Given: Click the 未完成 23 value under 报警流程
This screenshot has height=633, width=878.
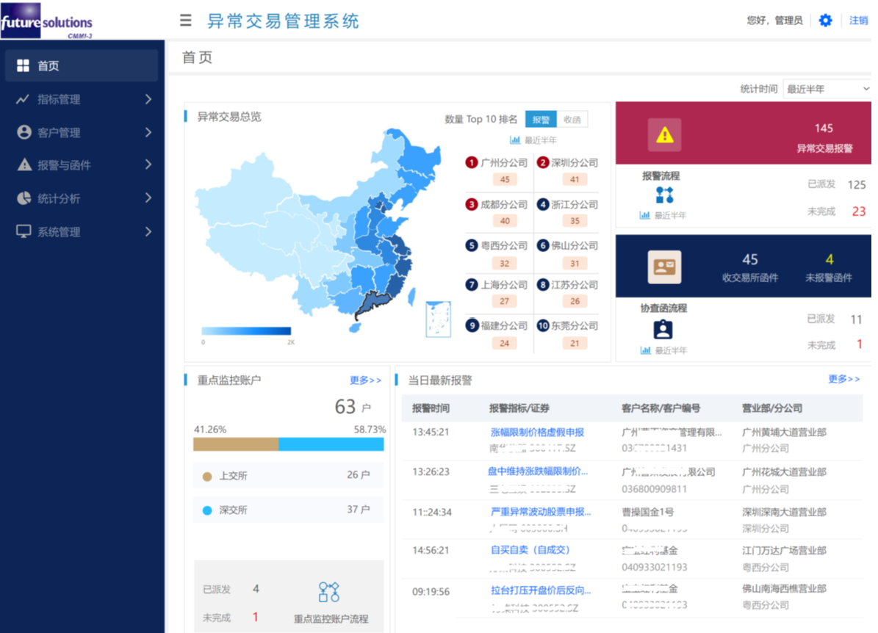Looking at the screenshot, I should point(858,211).
